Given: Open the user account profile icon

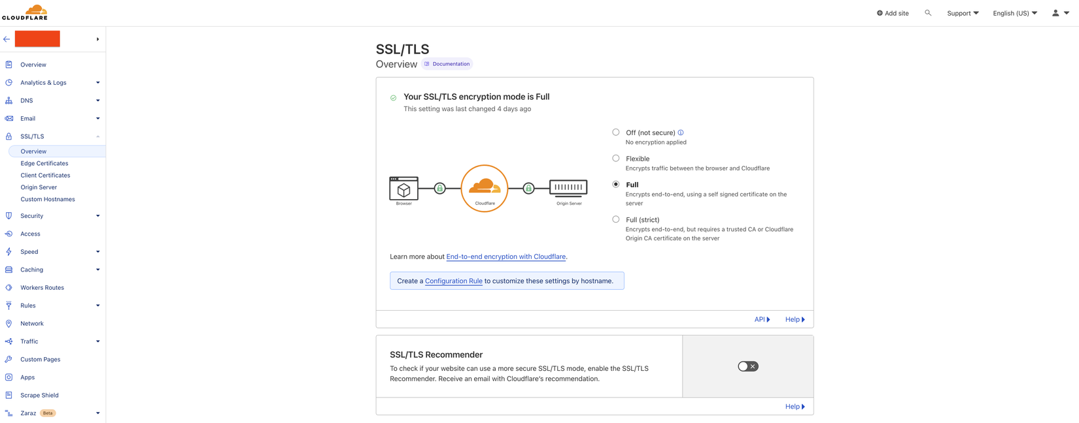Looking at the screenshot, I should click(1055, 13).
